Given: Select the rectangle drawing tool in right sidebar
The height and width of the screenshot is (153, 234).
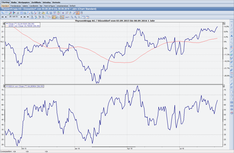Looking at the screenshot, I should click(x=231, y=92).
